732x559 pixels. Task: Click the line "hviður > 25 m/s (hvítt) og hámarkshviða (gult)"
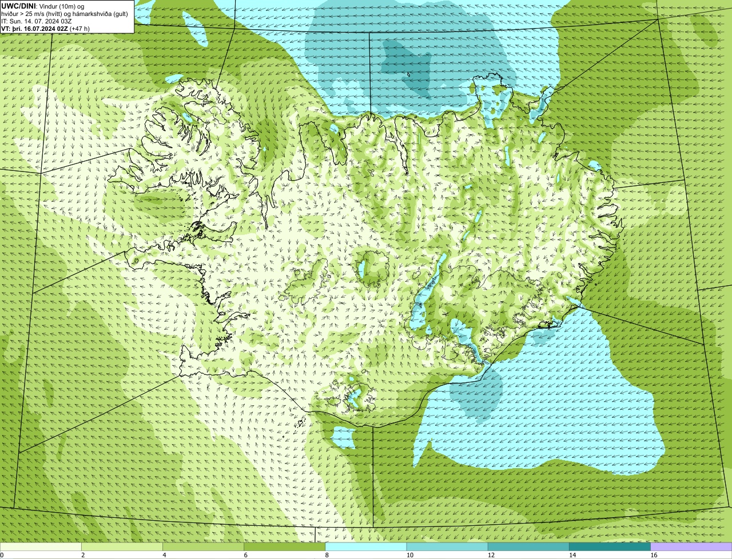click(65, 14)
